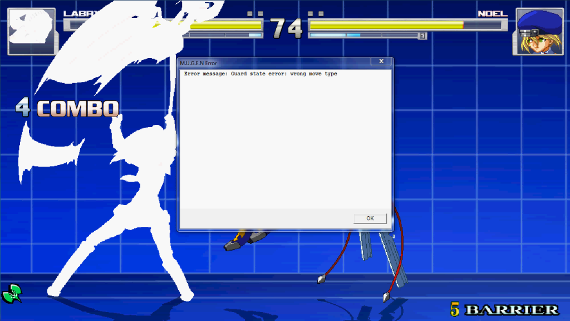This screenshot has height=321, width=570.
Task: Click the round timer showing 74
Action: coord(286,28)
